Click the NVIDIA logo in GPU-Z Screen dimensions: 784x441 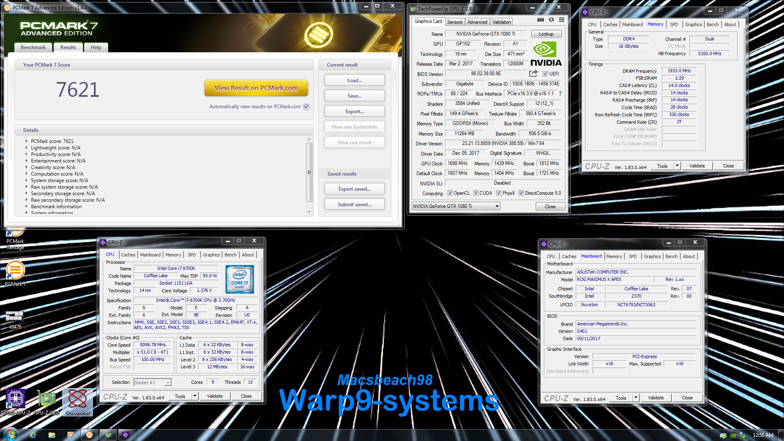(546, 54)
